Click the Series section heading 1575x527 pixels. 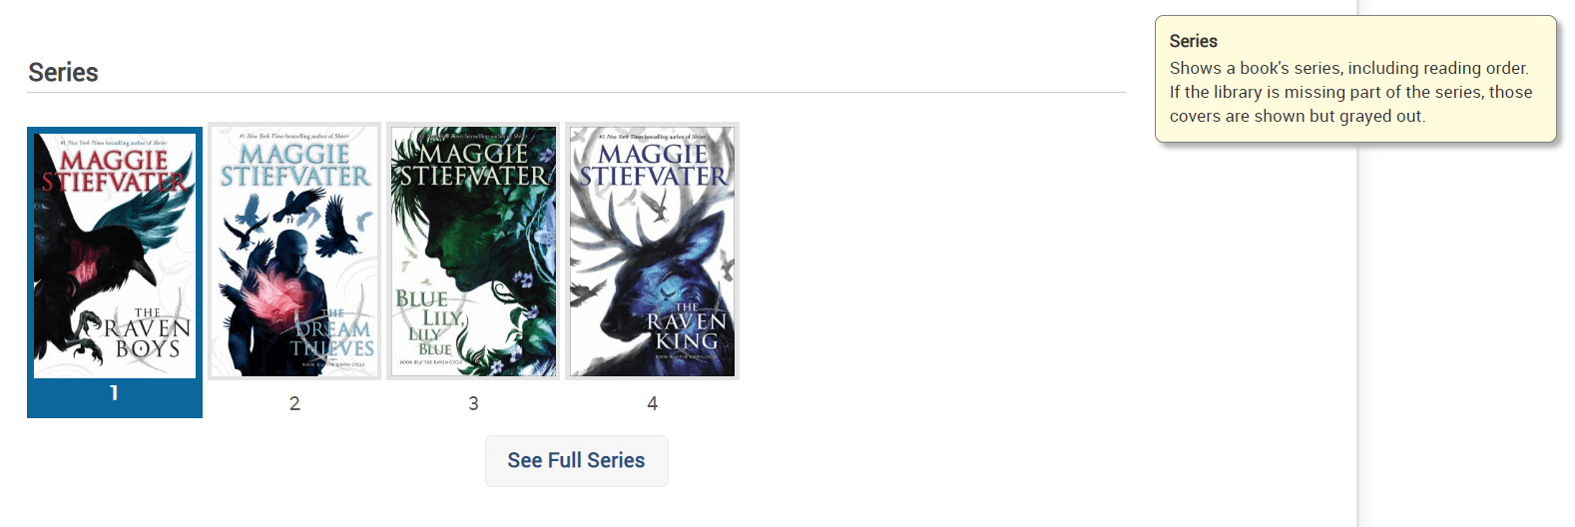tap(63, 73)
